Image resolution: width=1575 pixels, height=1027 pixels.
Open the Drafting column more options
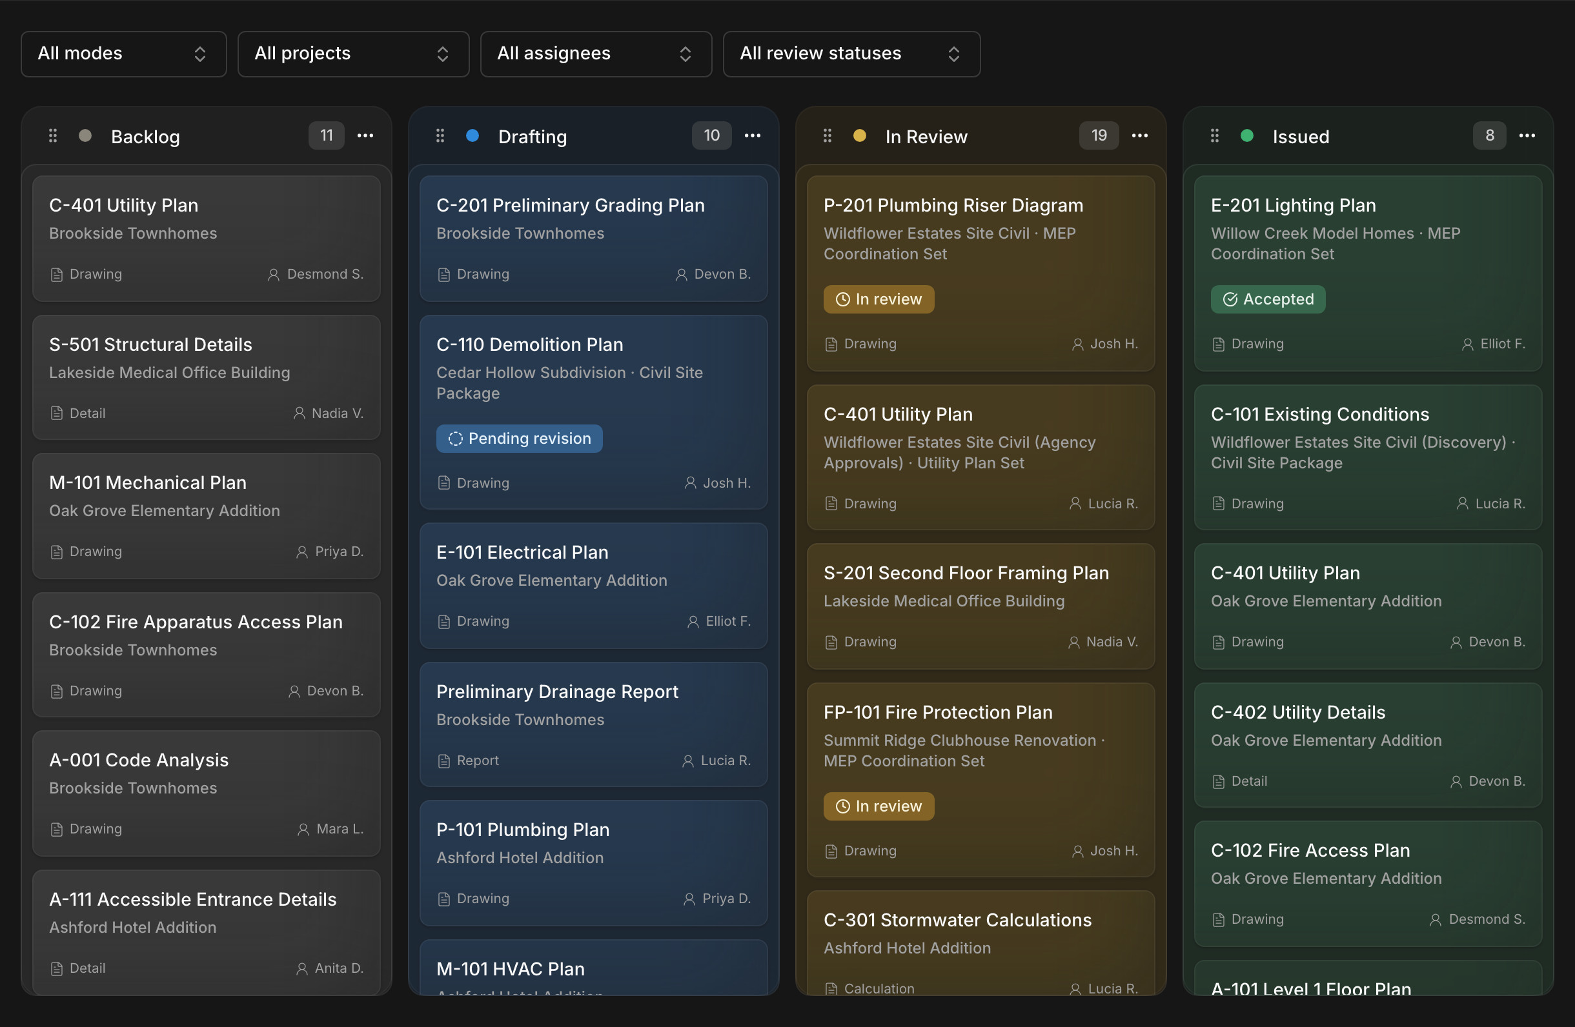pyautogui.click(x=753, y=135)
